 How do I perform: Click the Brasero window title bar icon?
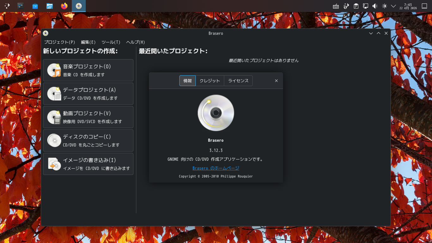[x=46, y=33]
